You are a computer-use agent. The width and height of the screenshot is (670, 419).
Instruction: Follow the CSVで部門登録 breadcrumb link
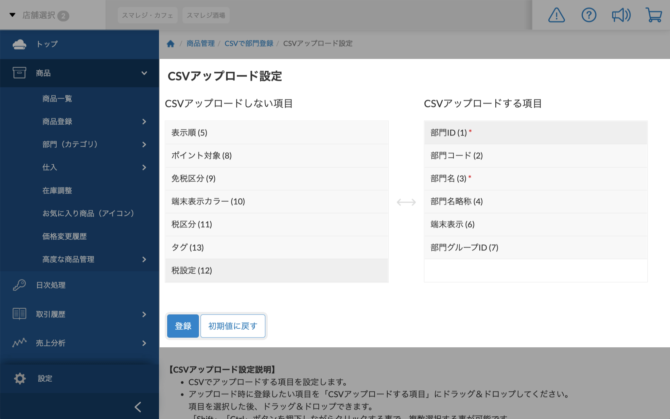tap(249, 44)
